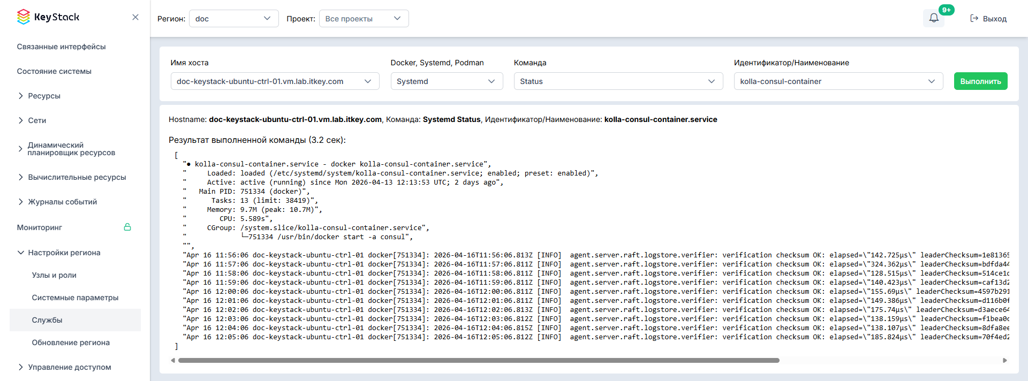Open Обновление региона page
The height and width of the screenshot is (381, 1028).
pyautogui.click(x=71, y=342)
